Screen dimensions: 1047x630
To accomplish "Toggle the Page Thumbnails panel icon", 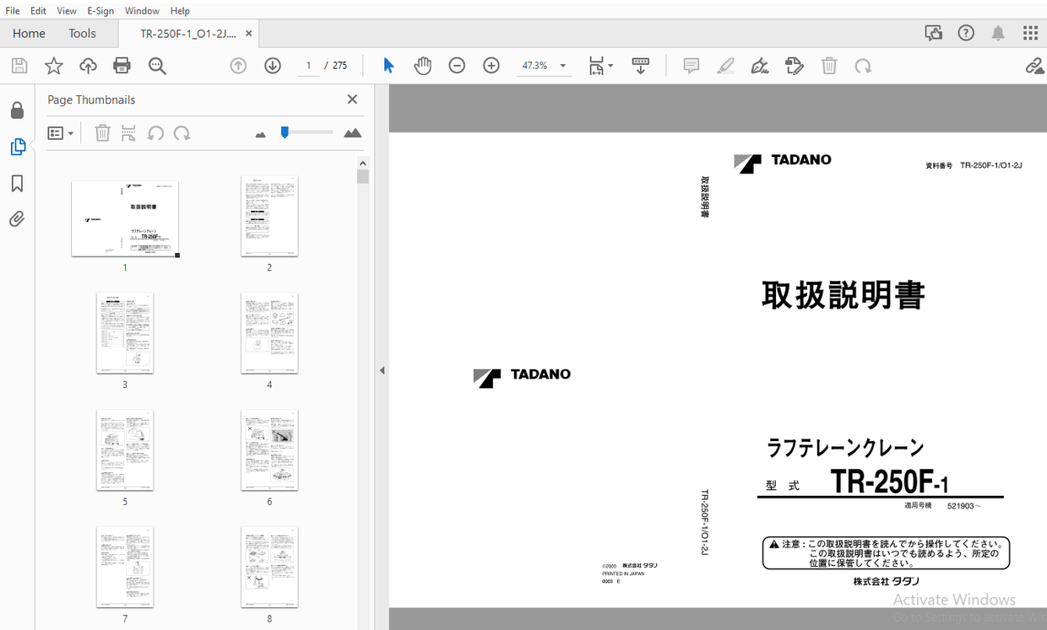I will pos(17,147).
